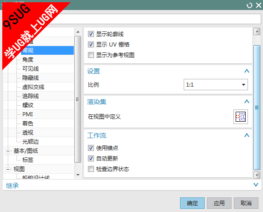
Task: Toggle 使用锚点 checkbox
Action: [x=91, y=148]
